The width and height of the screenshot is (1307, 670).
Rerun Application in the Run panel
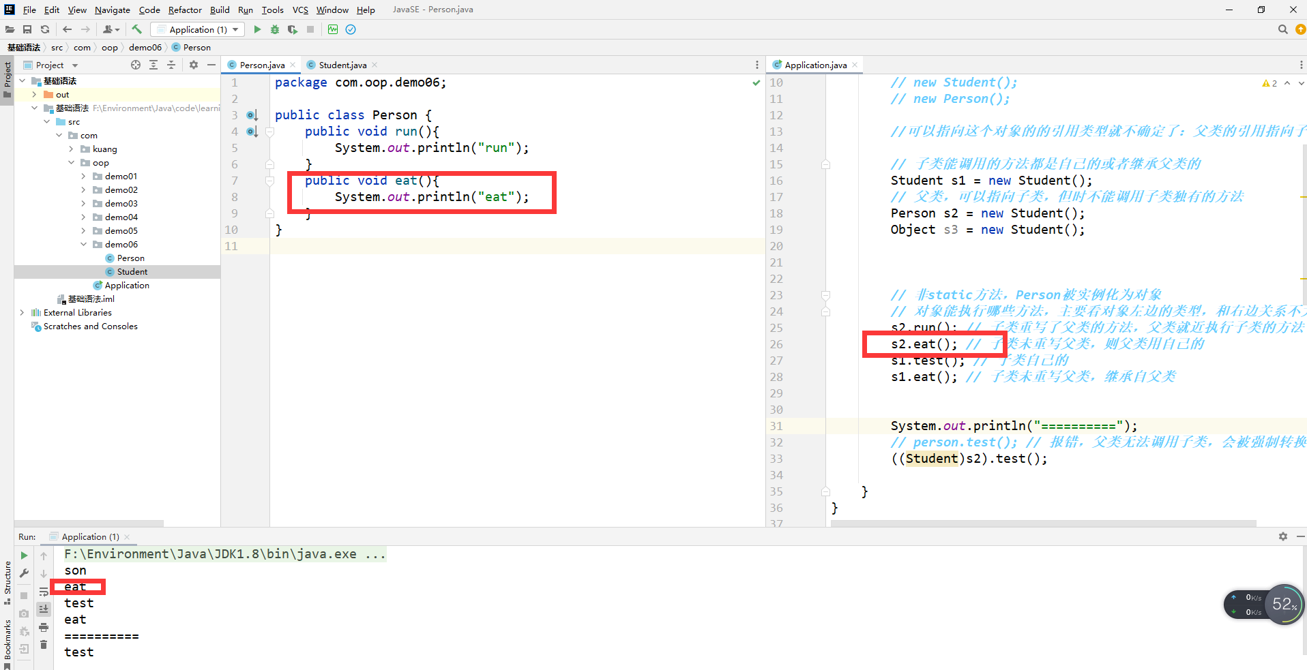click(25, 555)
